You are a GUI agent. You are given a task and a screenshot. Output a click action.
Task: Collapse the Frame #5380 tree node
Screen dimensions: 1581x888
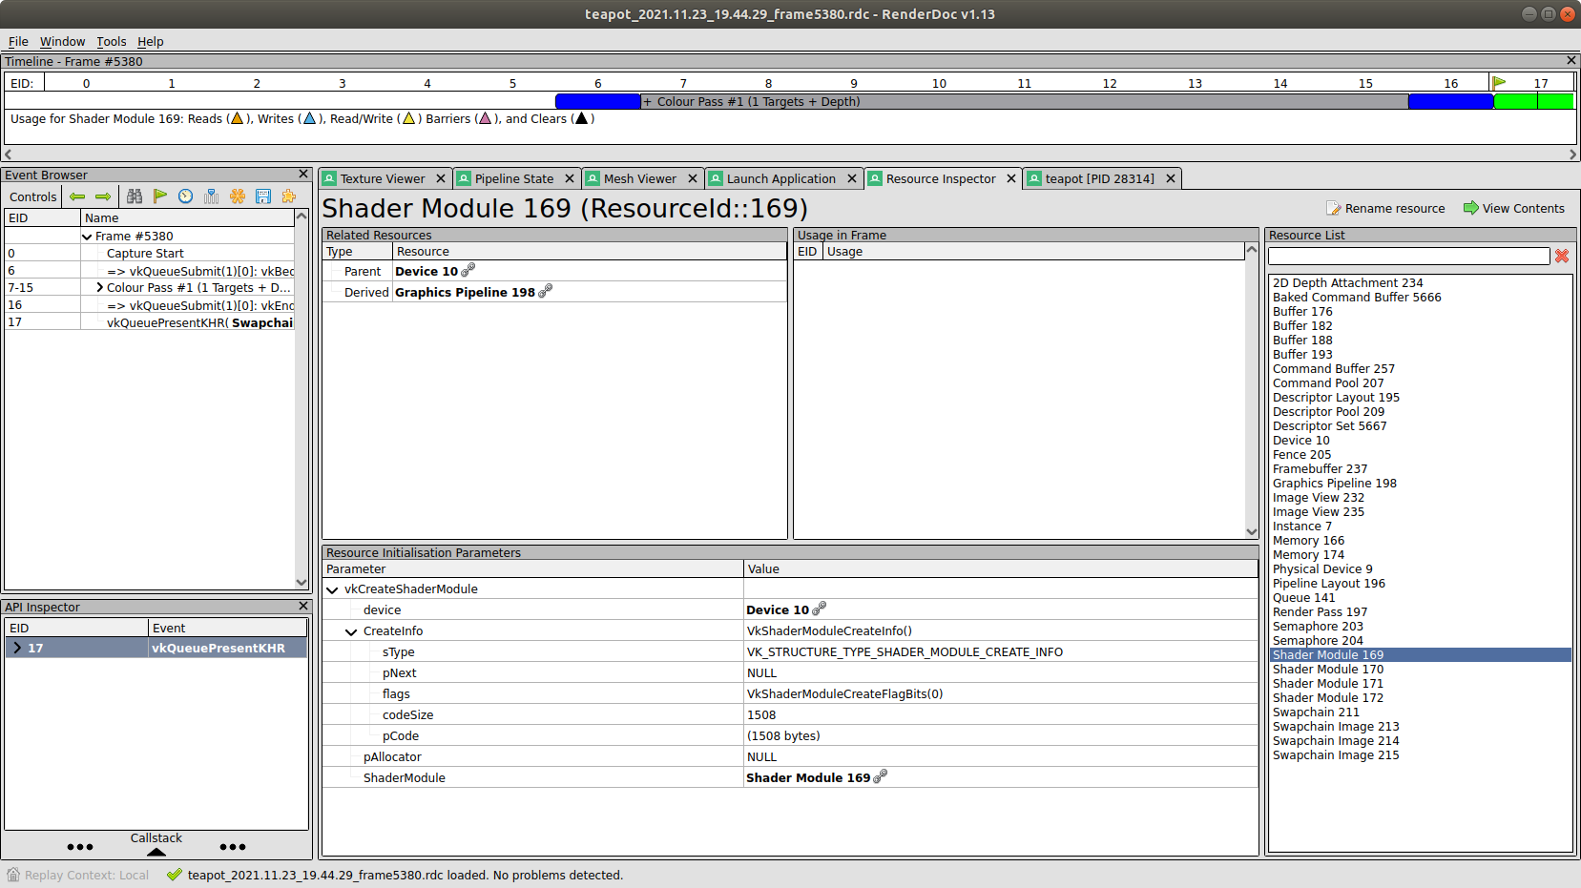point(87,237)
